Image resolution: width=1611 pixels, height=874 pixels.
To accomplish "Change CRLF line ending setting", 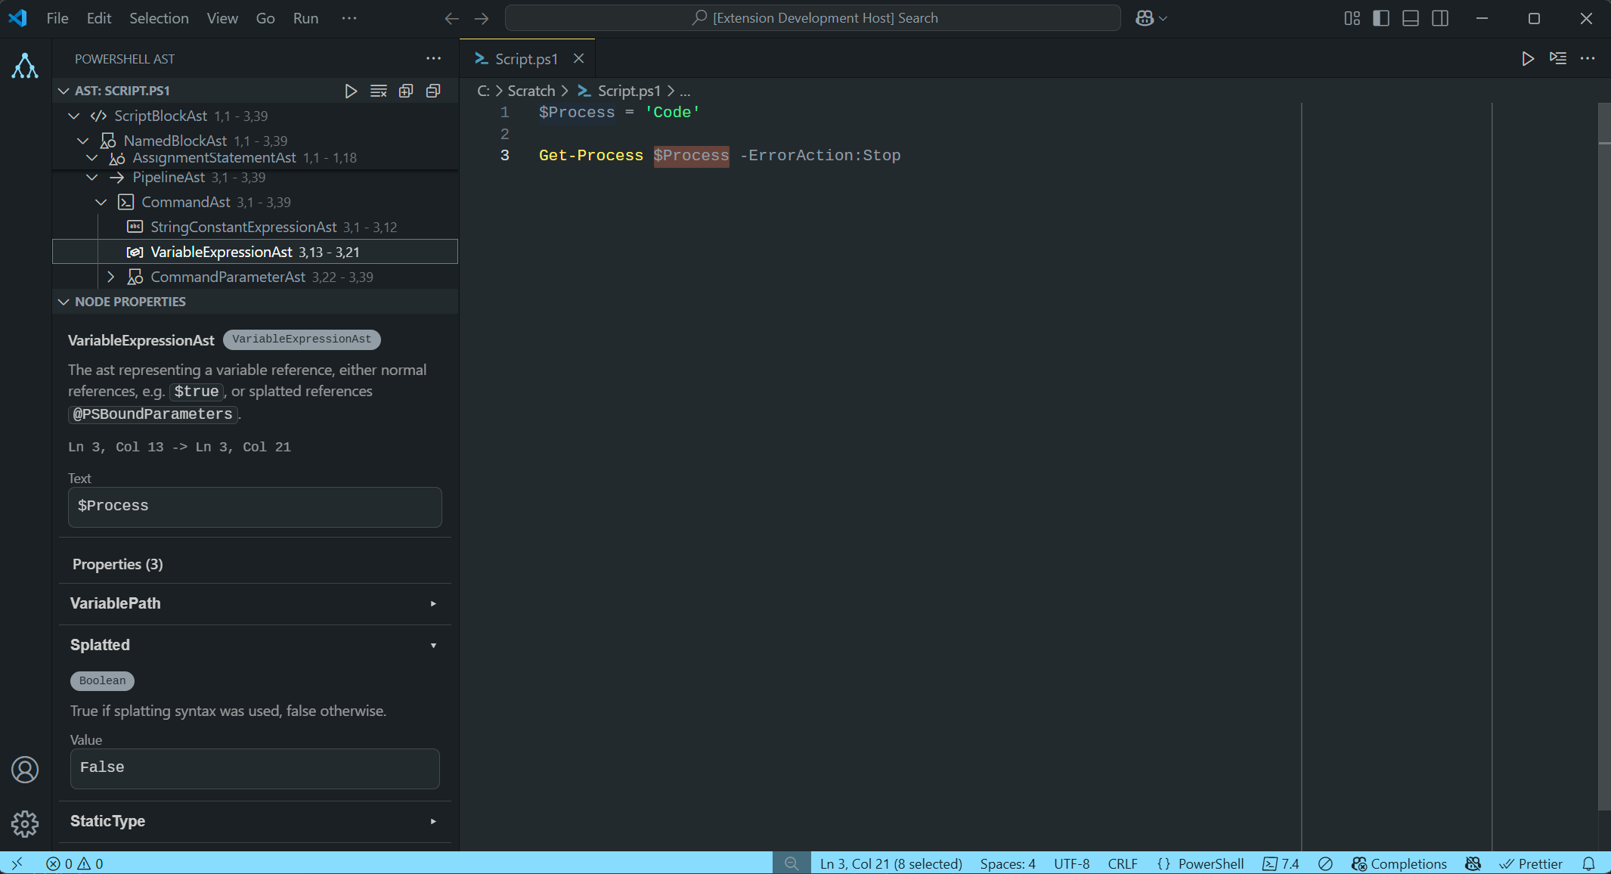I will click(1123, 863).
